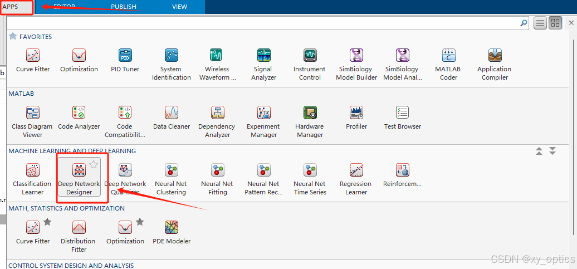The height and width of the screenshot is (269, 577).
Task: Open the System Identification app
Action: (171, 65)
